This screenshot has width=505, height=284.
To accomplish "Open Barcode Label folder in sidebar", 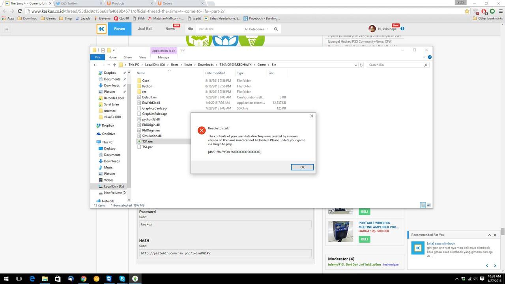I will tap(114, 98).
